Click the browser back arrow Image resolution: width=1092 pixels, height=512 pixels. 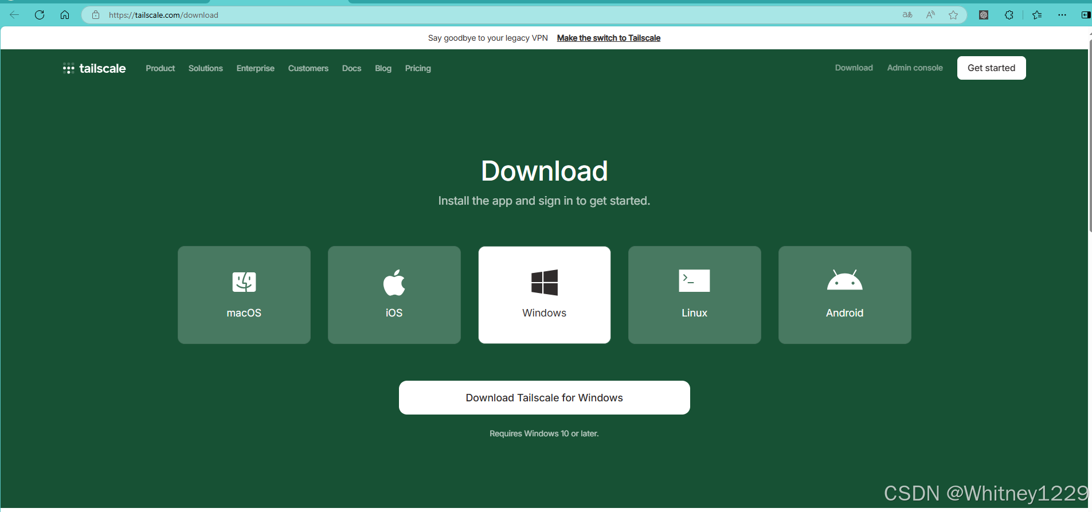14,15
